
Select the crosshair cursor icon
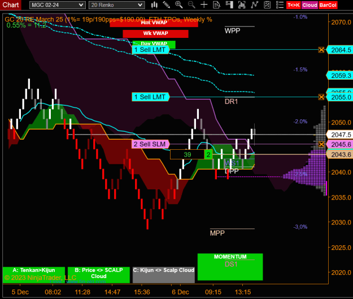pyautogui.click(x=204, y=5)
